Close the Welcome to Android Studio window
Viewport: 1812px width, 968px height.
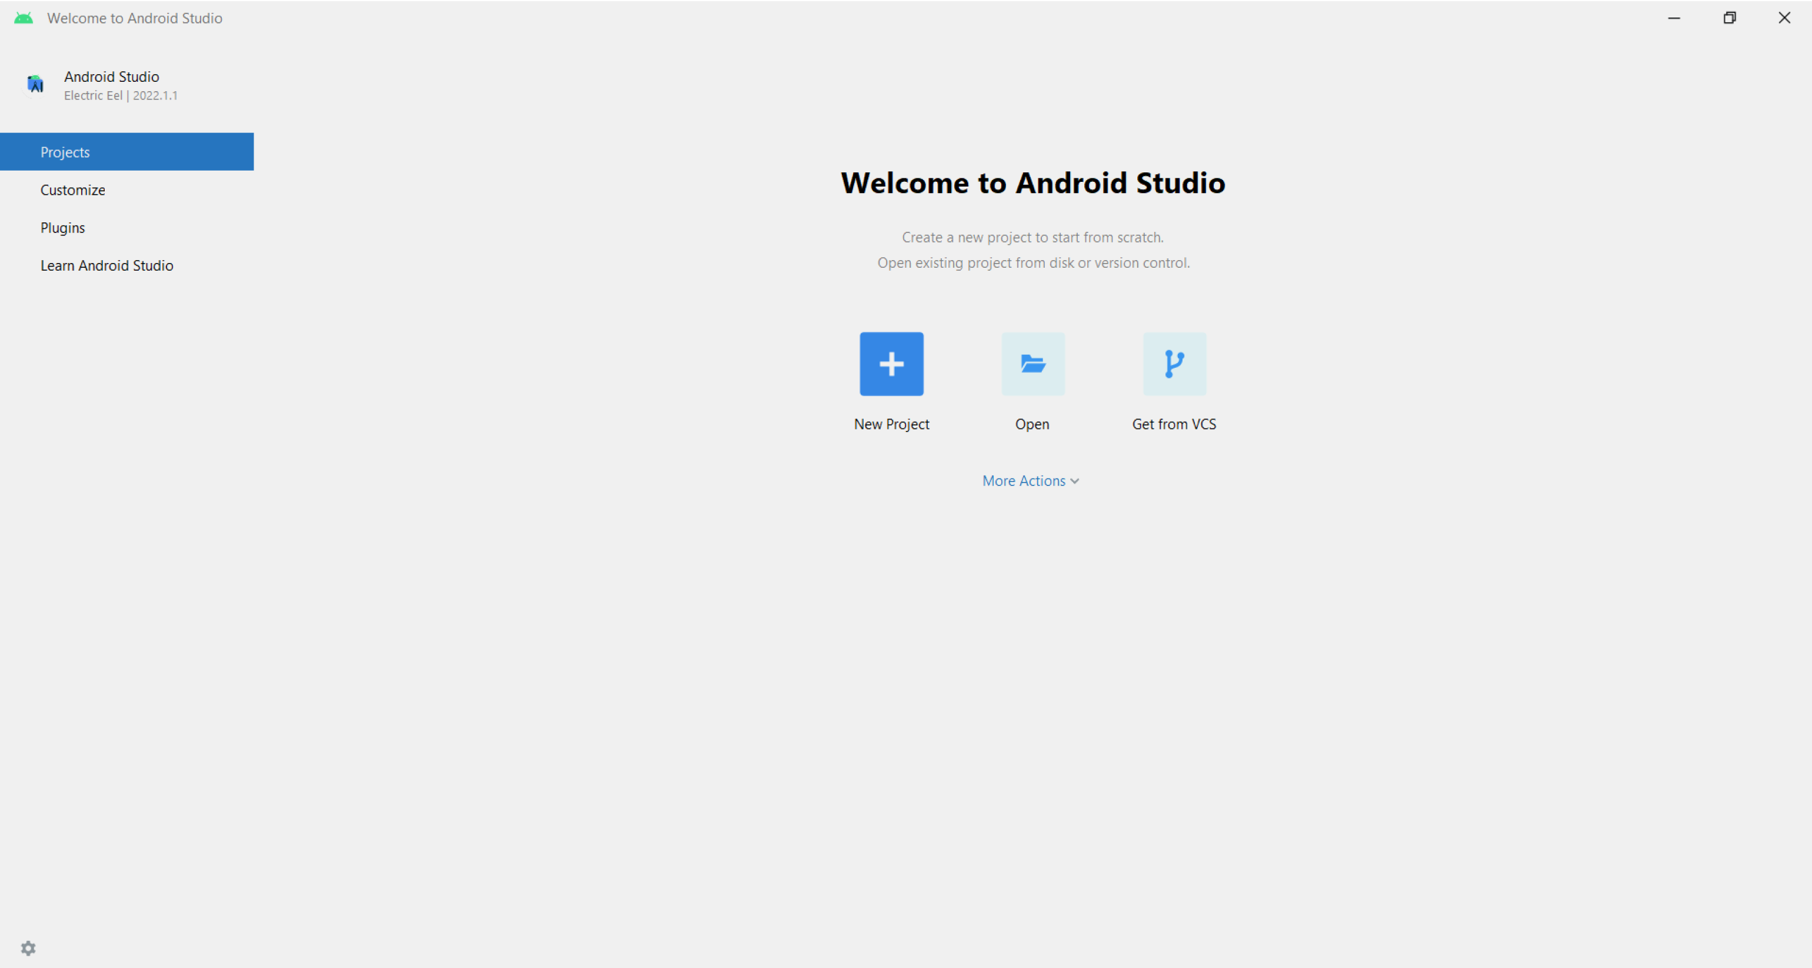[x=1784, y=18]
